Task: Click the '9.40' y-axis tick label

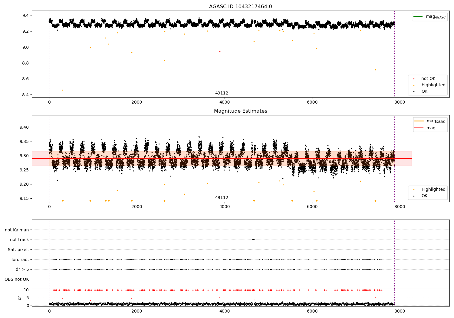Action: pos(24,127)
